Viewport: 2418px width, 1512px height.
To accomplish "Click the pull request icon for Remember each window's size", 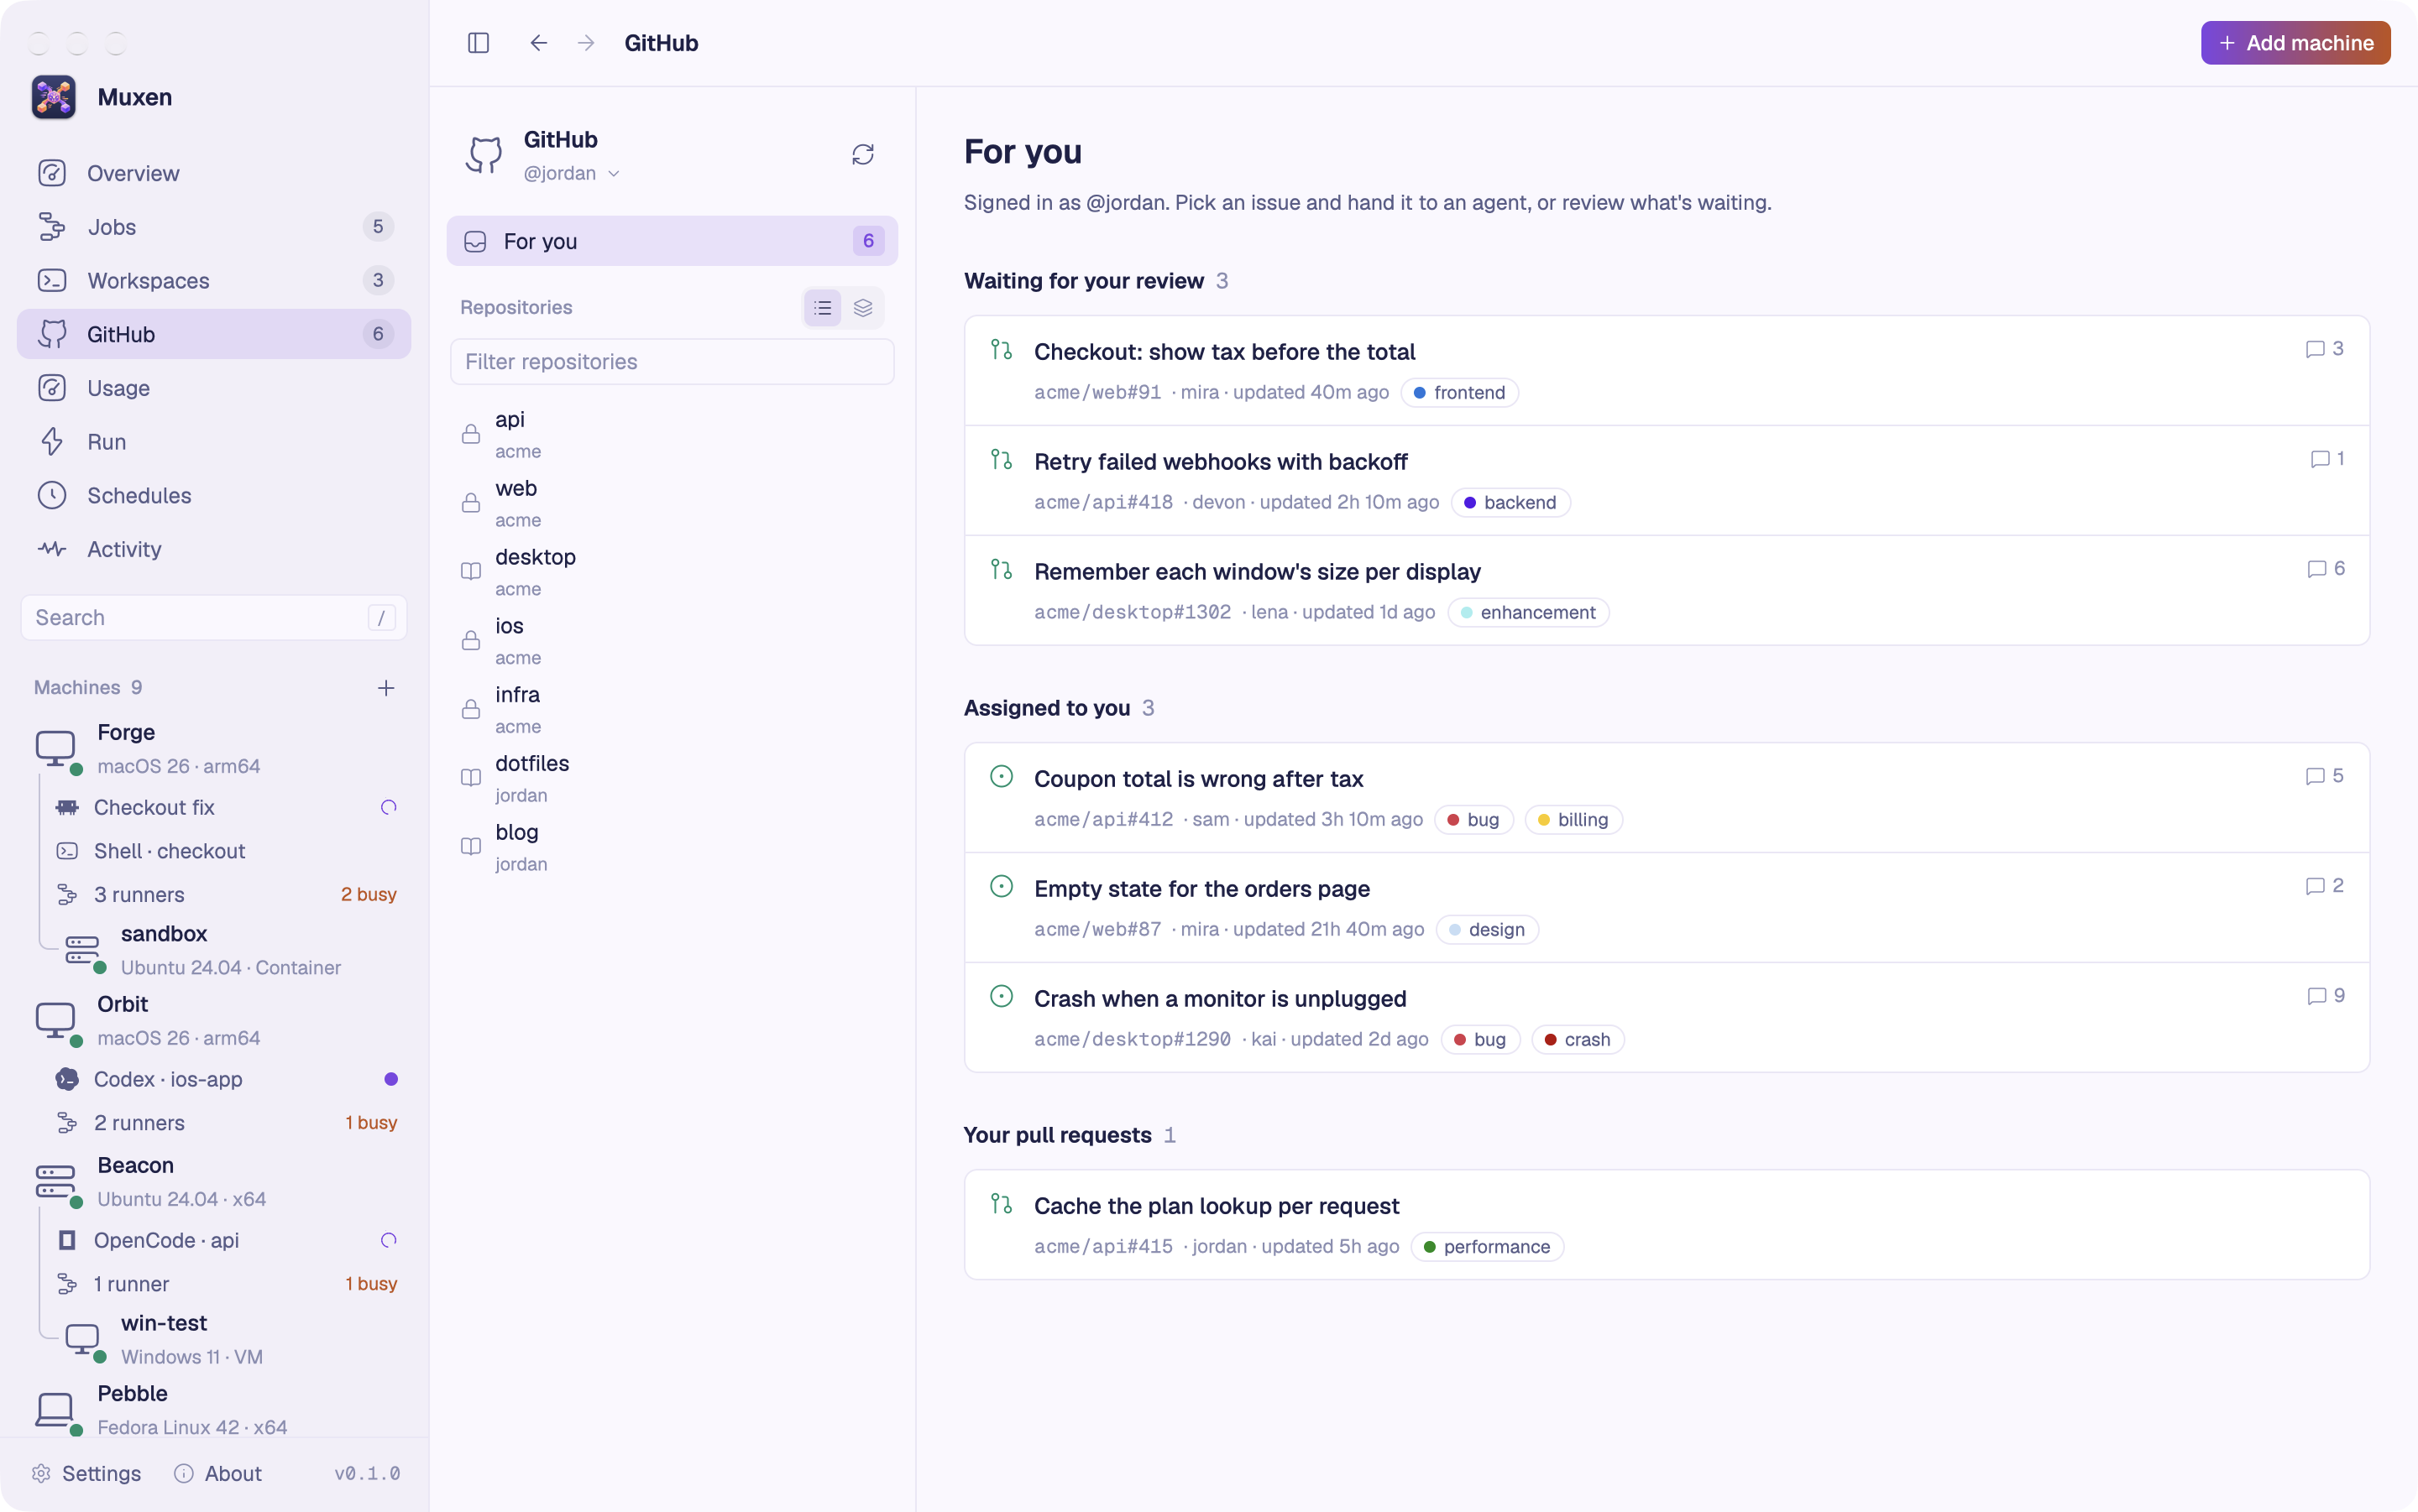I will pos(1002,570).
